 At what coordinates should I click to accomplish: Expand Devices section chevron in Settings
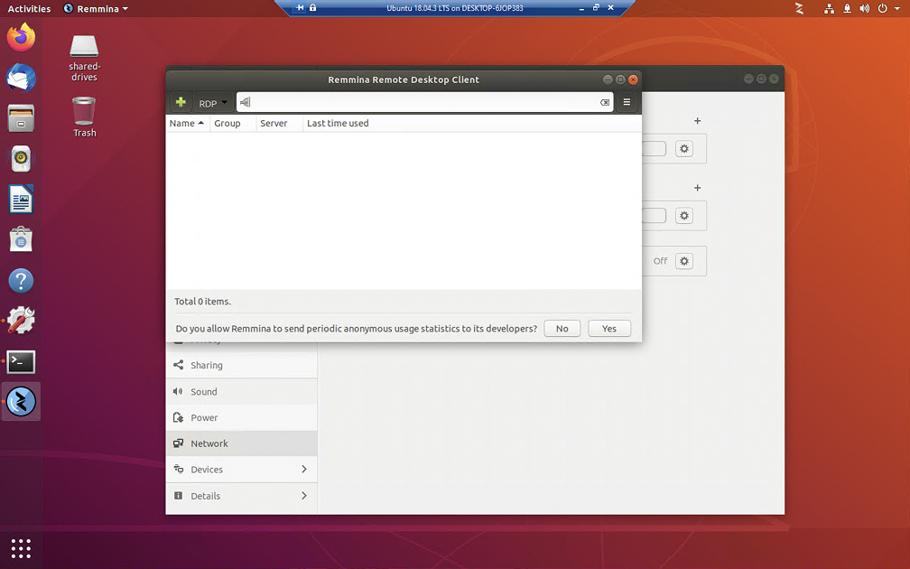tap(304, 469)
